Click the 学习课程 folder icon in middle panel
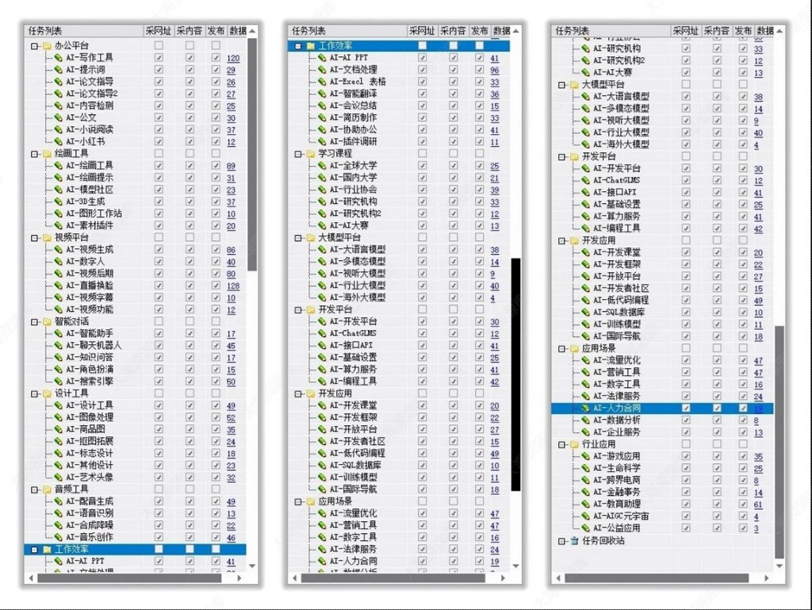The width and height of the screenshot is (812, 610). 311,153
